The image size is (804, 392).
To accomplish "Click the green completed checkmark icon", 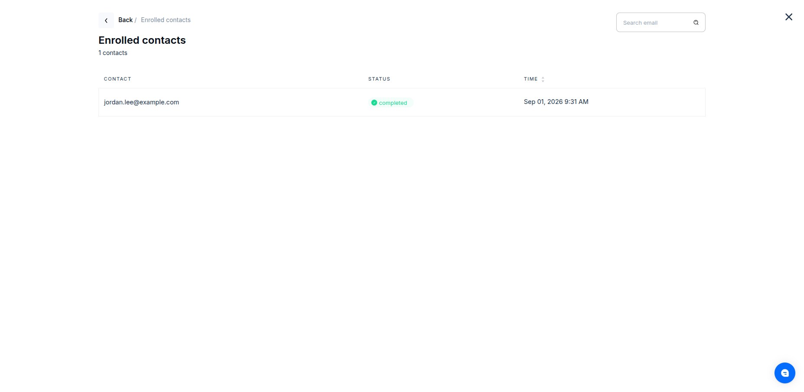I will point(374,103).
